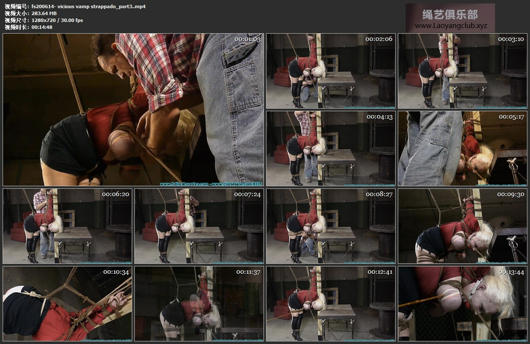Screen dimensions: 530x344
Task: Open the frame at 00:11:37
Action: 199,303
